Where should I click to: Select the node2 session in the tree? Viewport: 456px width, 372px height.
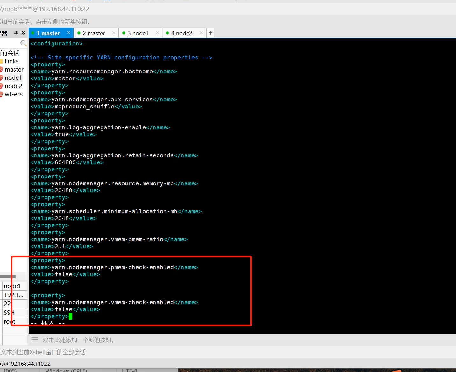point(13,86)
